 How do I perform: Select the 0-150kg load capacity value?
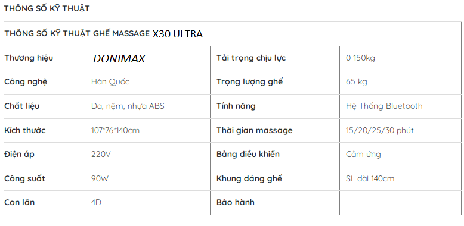360,58
